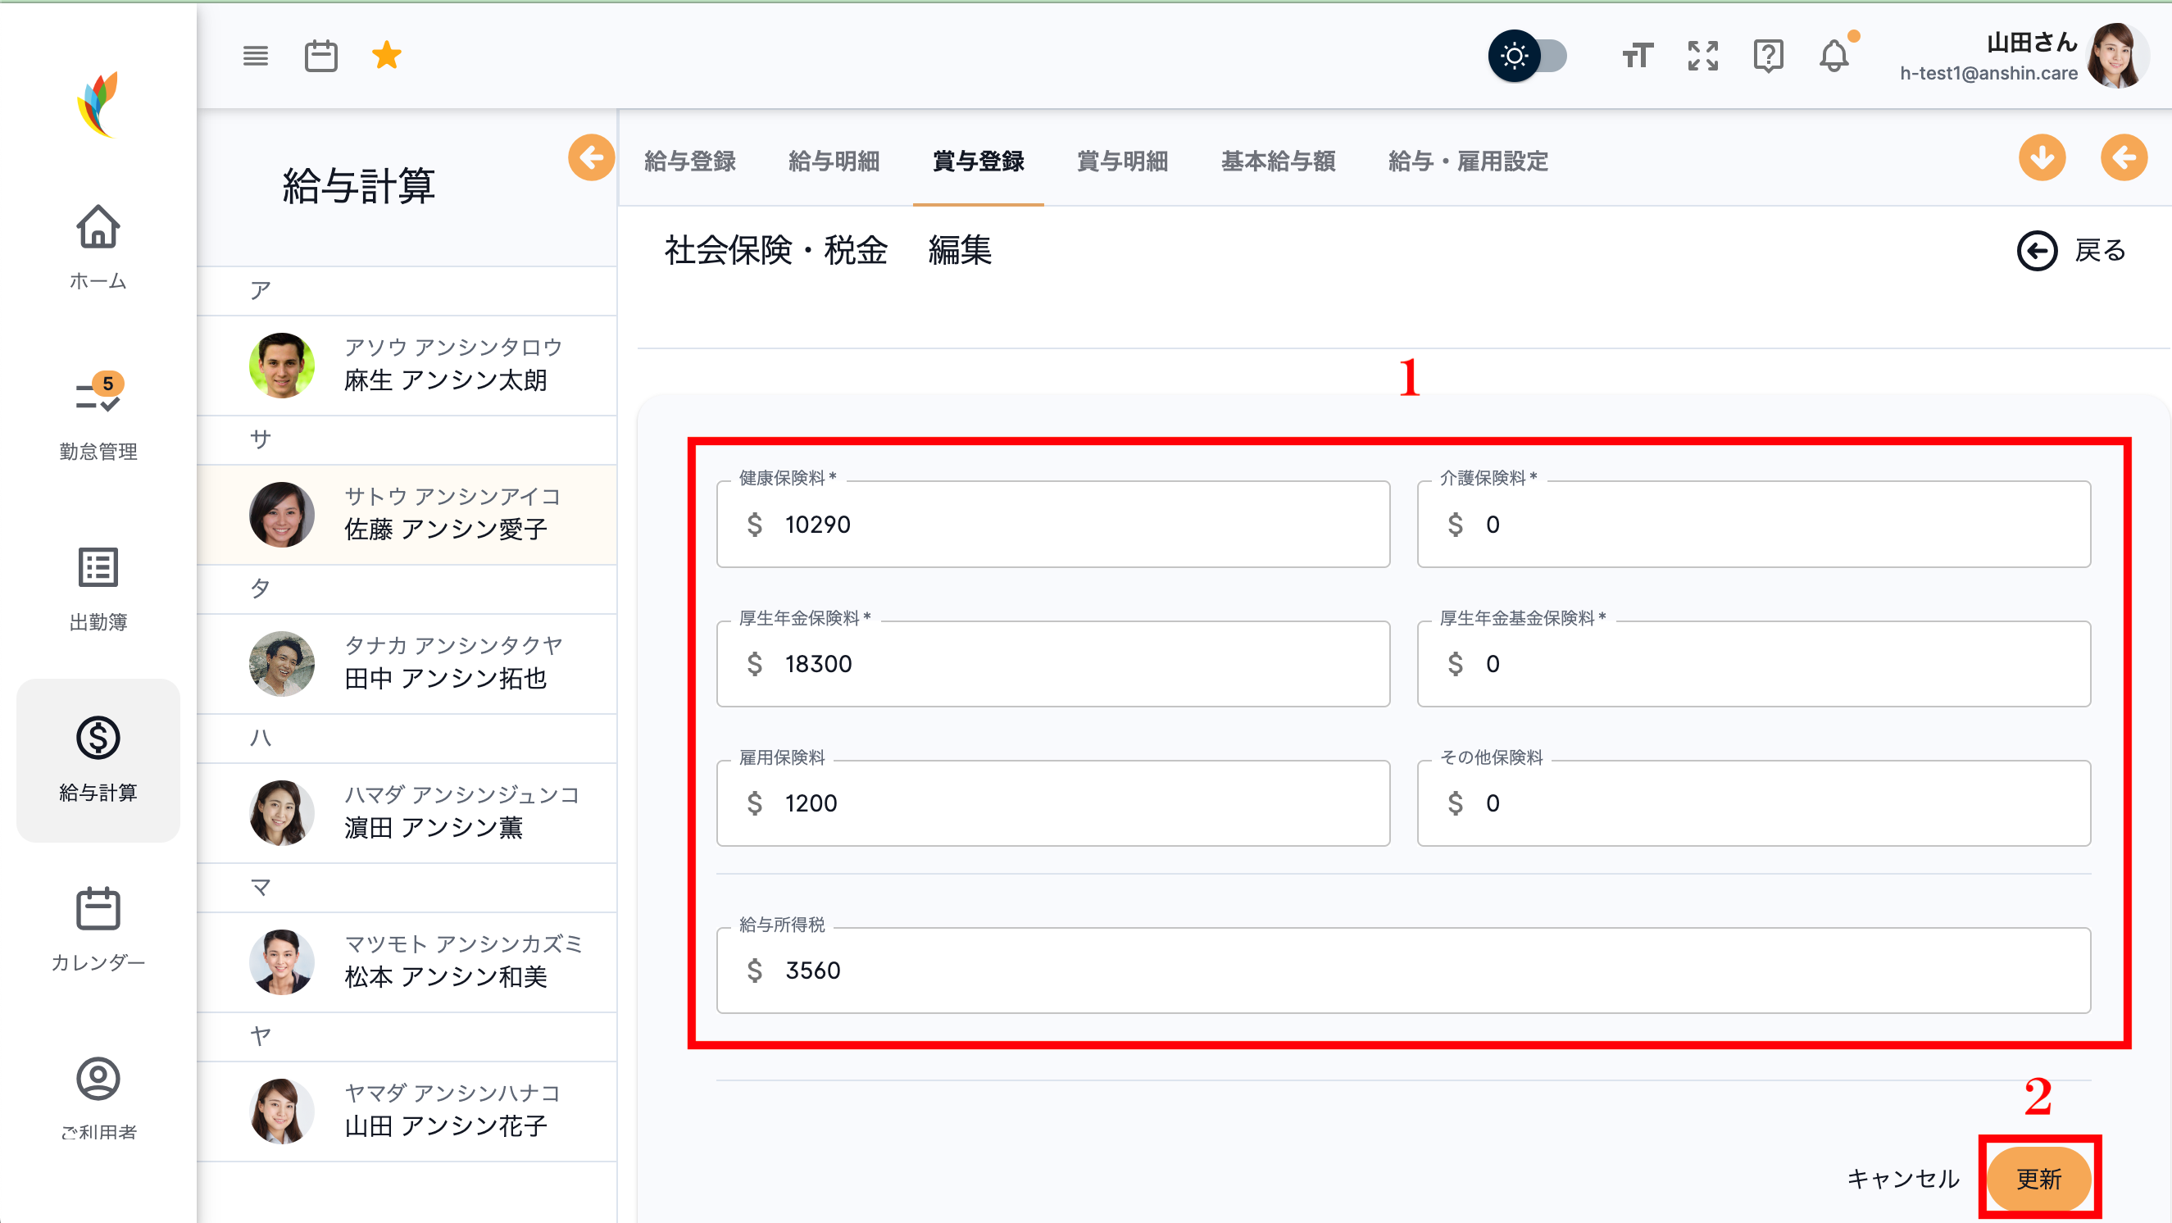Click the orange left arrow at top right

pos(2123,157)
